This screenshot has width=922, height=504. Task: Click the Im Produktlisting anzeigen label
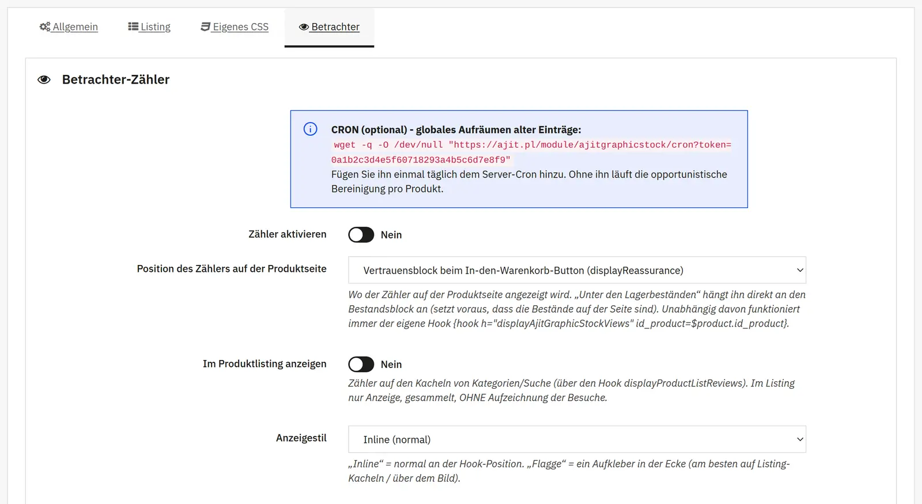[264, 364]
